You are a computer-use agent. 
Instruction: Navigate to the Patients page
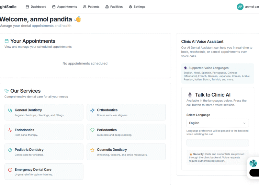pyautogui.click(x=91, y=6)
